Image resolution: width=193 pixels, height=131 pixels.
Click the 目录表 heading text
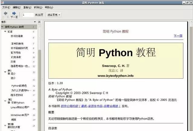pyautogui.click(x=53, y=128)
